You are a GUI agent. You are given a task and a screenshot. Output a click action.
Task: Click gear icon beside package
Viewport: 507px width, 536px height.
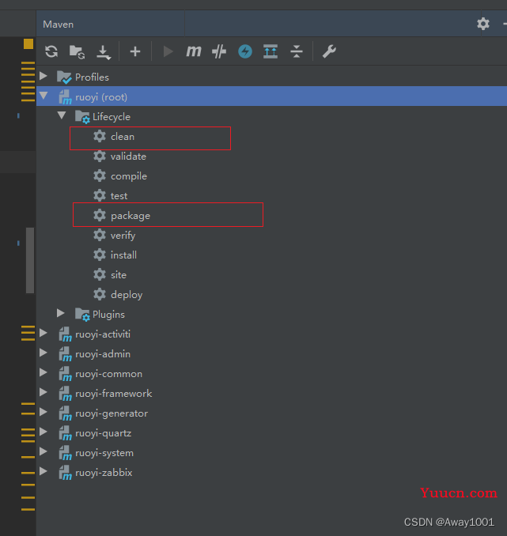100,215
